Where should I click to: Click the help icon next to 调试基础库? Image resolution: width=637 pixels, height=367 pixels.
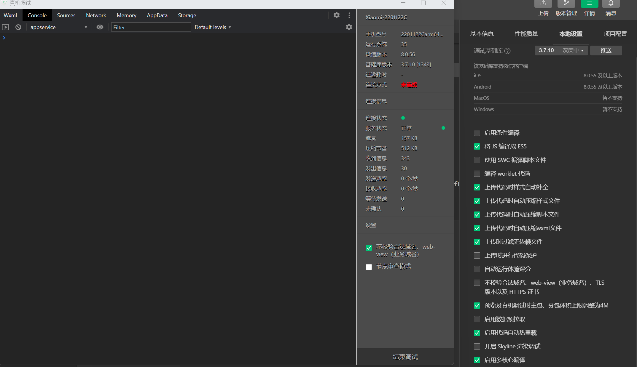click(507, 51)
